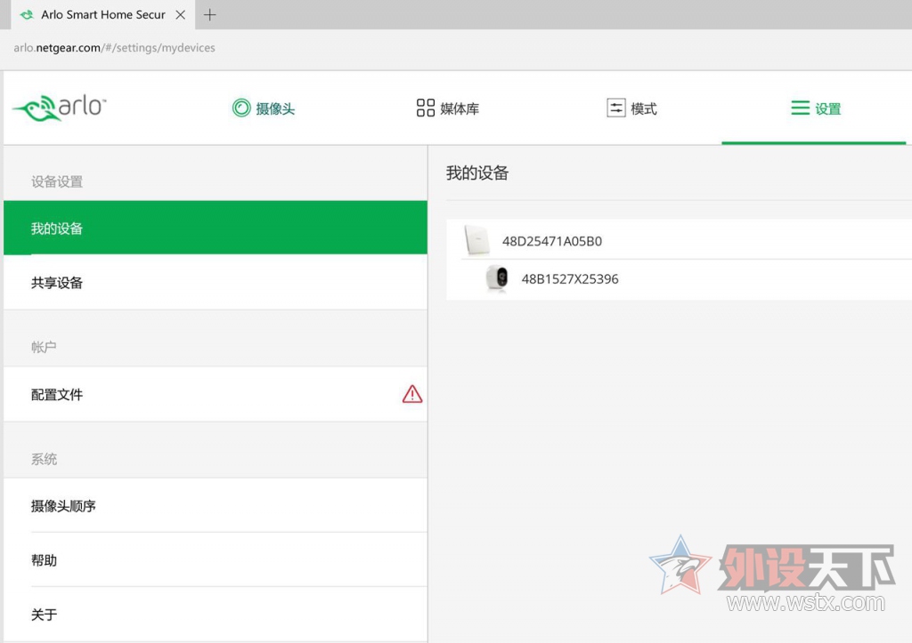Image resolution: width=912 pixels, height=643 pixels.
Task: Open a new browser tab
Action: [210, 14]
